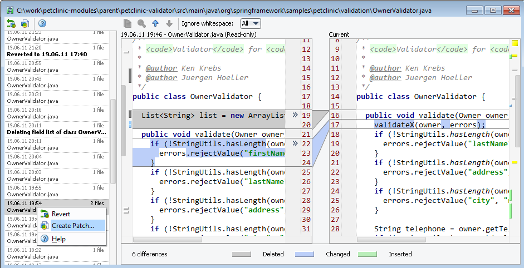
Task: Click public class OwnerValidator in the left pane
Action: (x=197, y=97)
